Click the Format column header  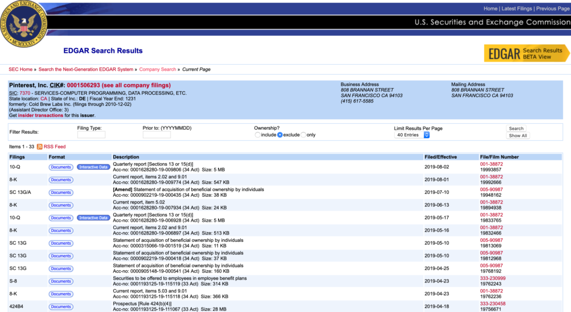pyautogui.click(x=57, y=157)
